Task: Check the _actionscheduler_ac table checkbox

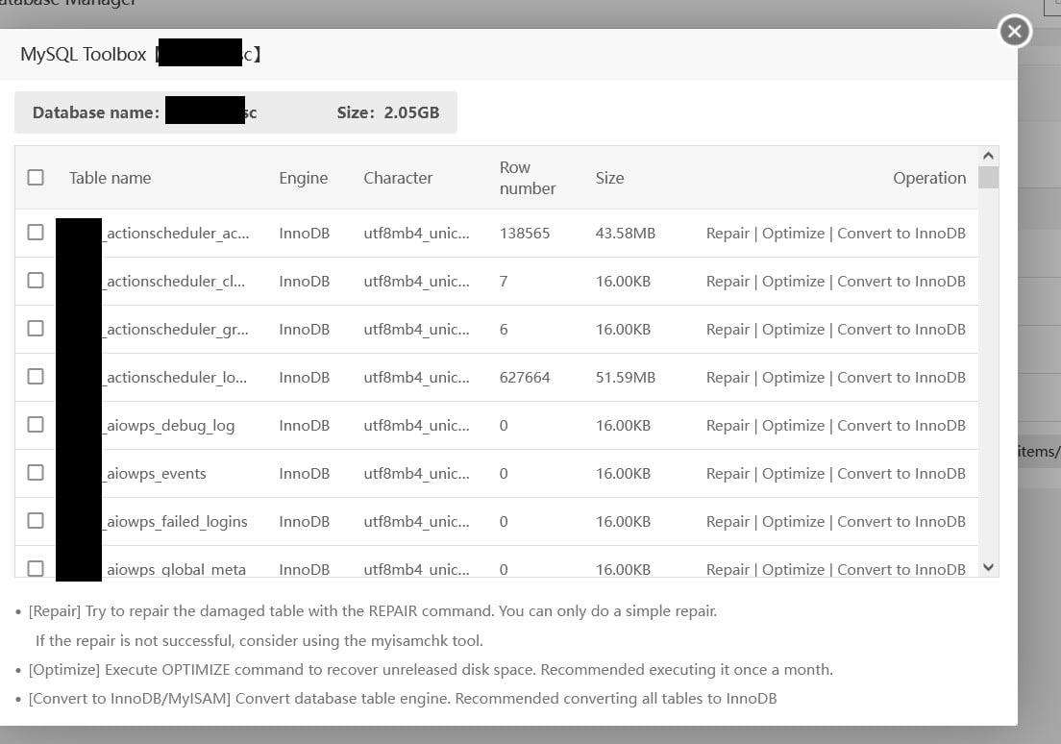Action: click(36, 233)
